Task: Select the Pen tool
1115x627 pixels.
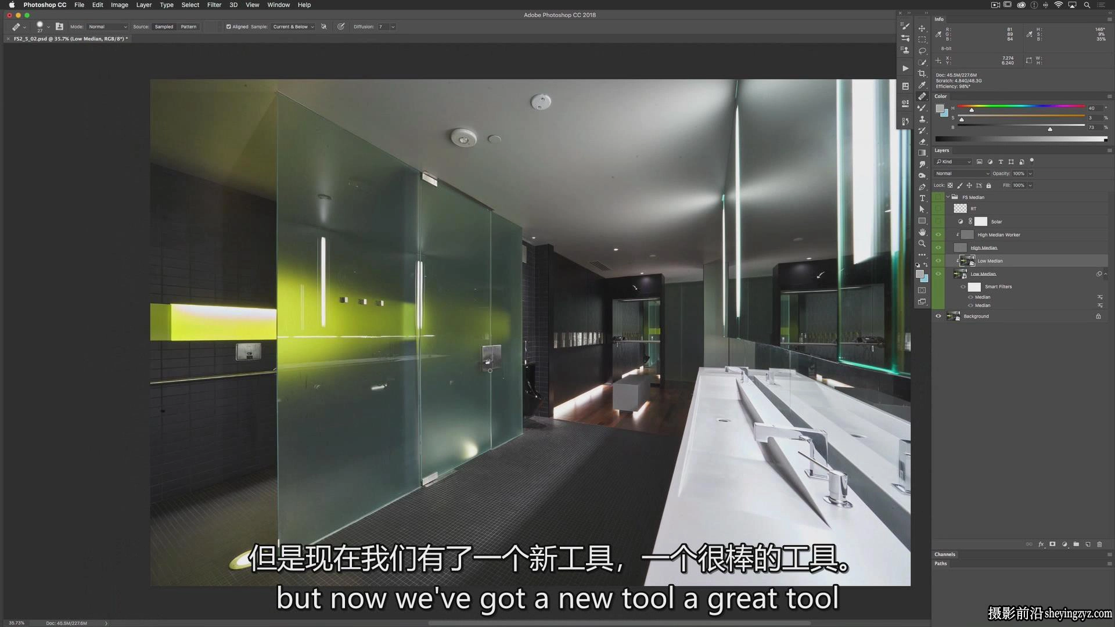Action: (x=922, y=187)
